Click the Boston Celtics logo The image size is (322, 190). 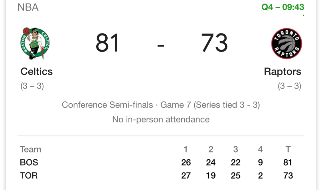[x=35, y=43]
